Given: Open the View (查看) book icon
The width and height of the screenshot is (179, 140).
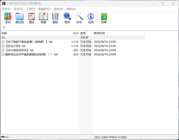Looking at the screenshot, I should pyautogui.click(x=43, y=18).
